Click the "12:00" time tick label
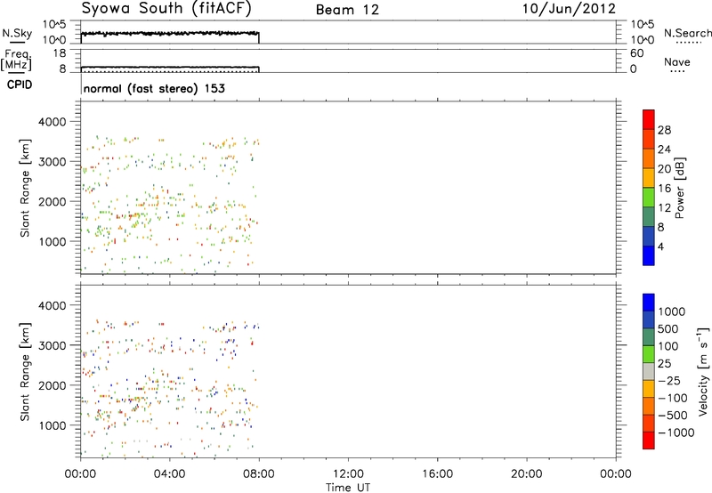Screen dimensions: 712x493 click(348, 474)
